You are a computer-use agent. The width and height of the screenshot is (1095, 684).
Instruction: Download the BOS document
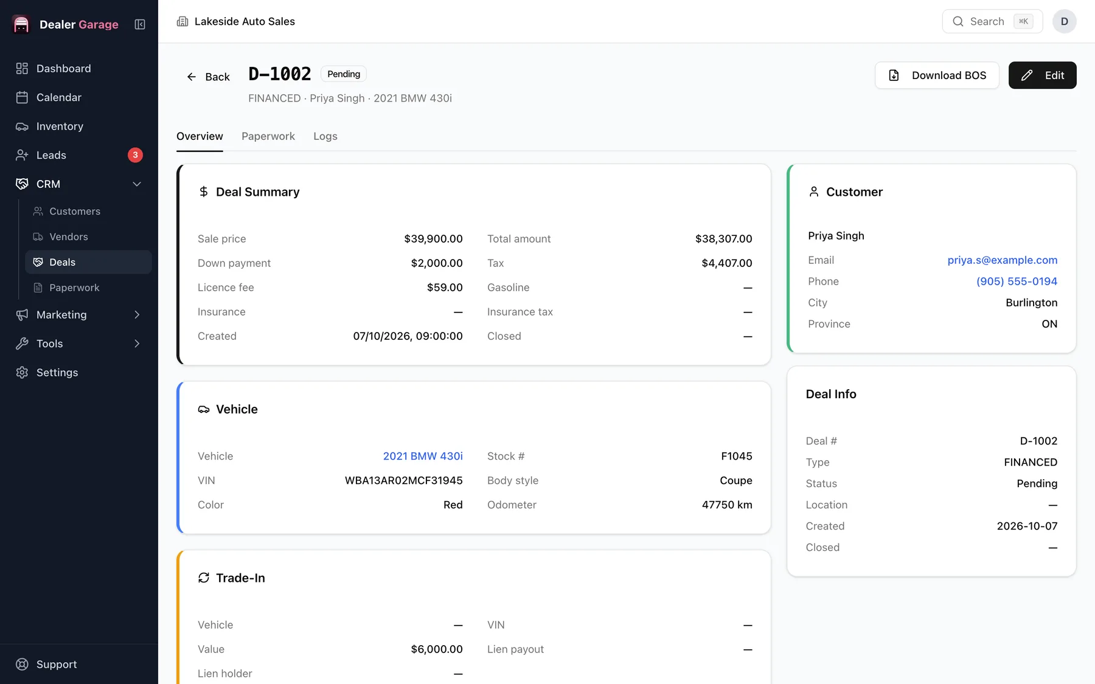click(937, 75)
